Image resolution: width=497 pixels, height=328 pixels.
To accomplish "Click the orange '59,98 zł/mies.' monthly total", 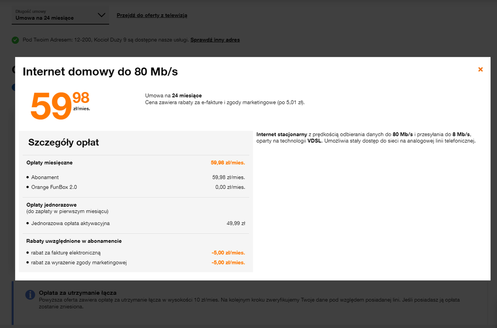I will (228, 163).
